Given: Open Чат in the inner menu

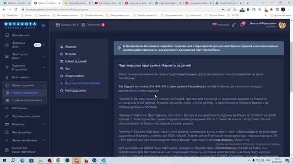Looking at the screenshot, I should click(x=65, y=69).
